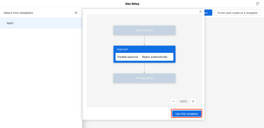The height and width of the screenshot is (128, 264).
Task: Click the Use this template button
Action: tap(187, 114)
